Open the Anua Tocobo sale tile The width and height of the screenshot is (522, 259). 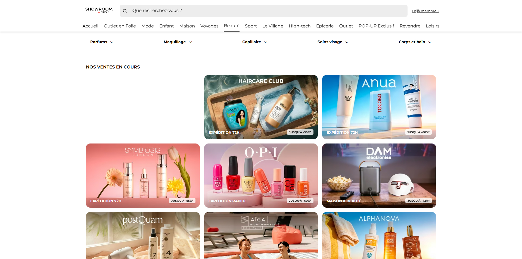pos(379,107)
